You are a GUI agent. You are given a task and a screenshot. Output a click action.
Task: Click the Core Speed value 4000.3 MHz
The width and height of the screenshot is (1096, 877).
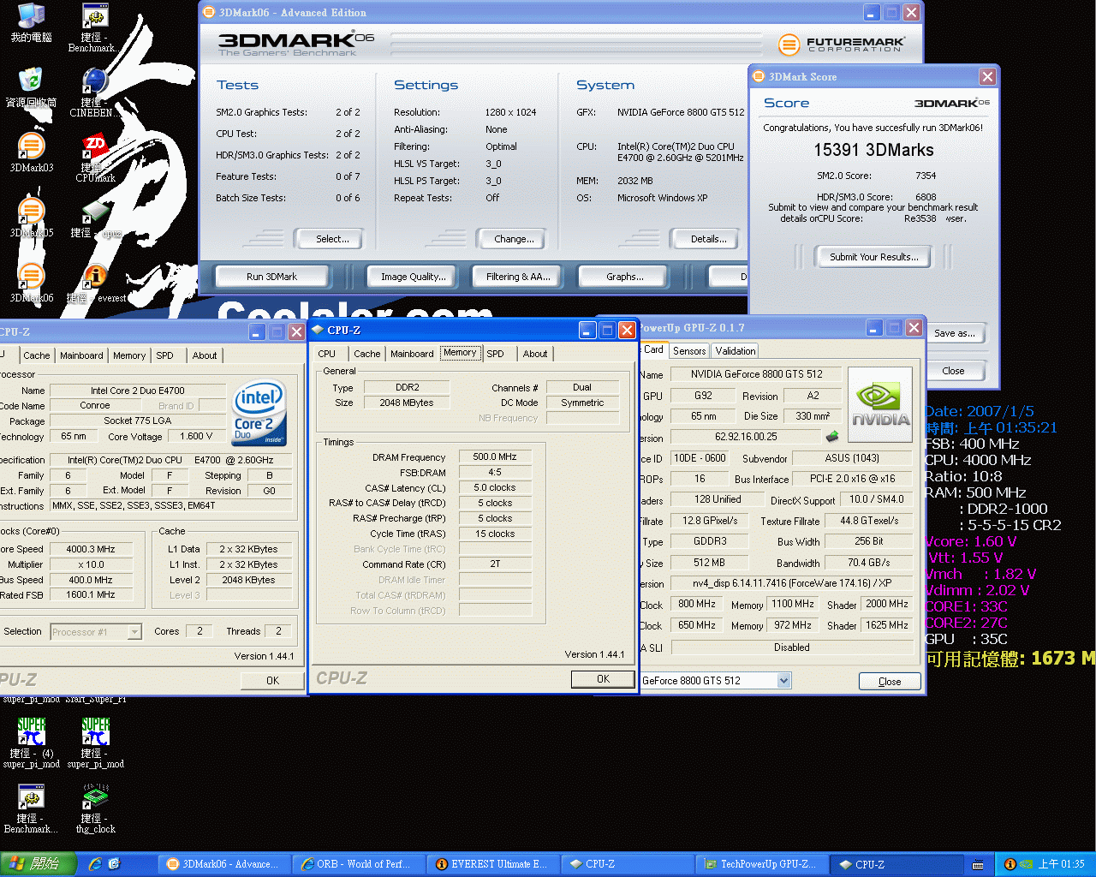tap(91, 549)
